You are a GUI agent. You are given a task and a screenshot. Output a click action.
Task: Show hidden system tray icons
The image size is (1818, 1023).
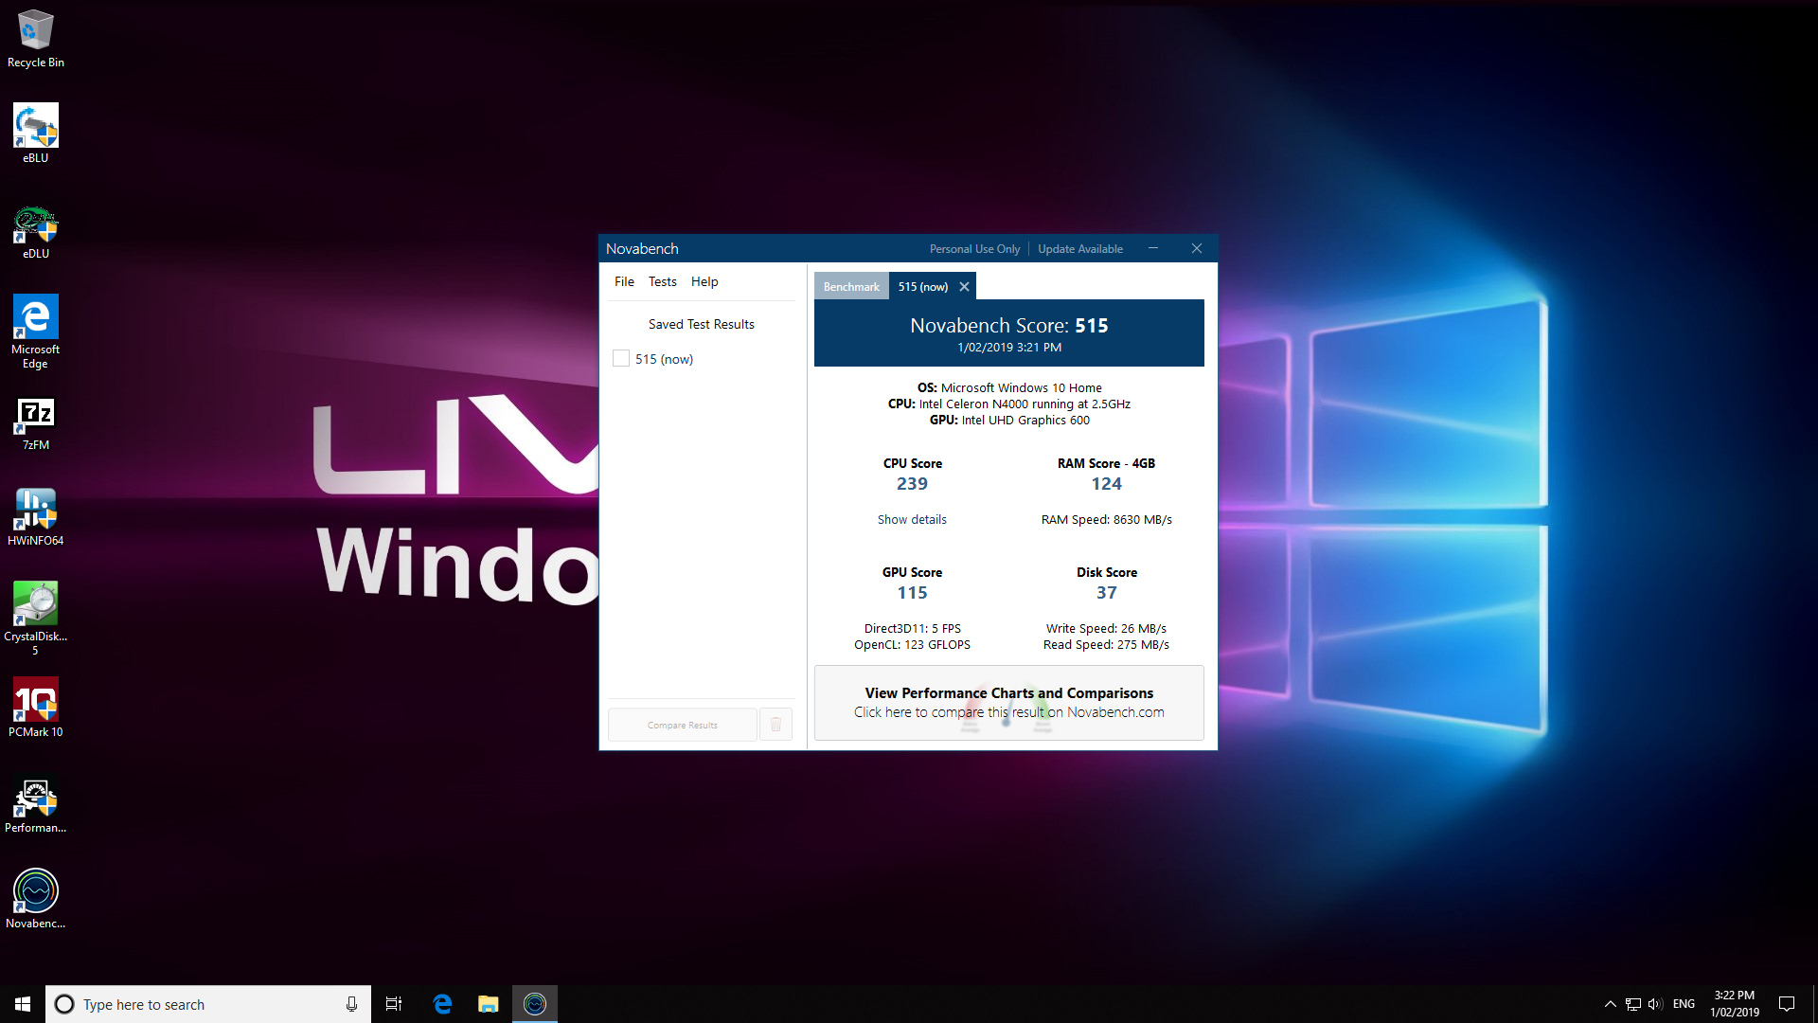point(1610,1004)
